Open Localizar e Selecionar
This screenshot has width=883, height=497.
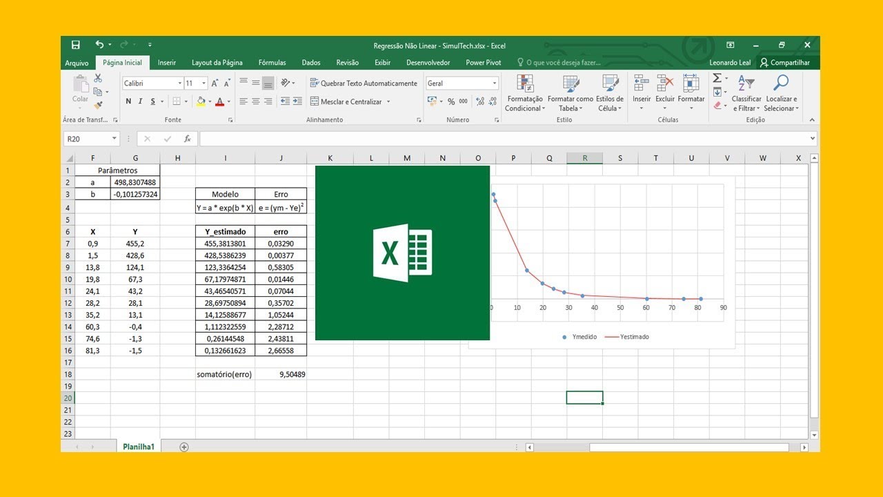[781, 93]
